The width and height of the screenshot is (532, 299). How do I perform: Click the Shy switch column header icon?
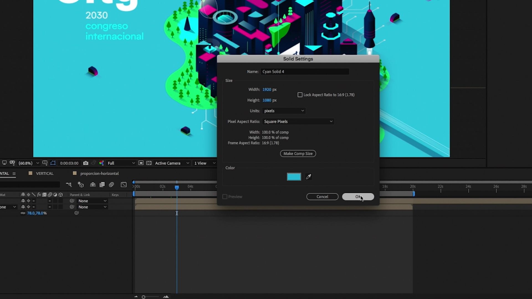point(23,195)
